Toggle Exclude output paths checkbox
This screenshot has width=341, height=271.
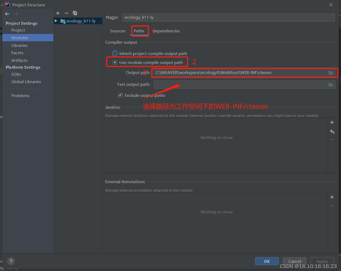pyautogui.click(x=120, y=95)
